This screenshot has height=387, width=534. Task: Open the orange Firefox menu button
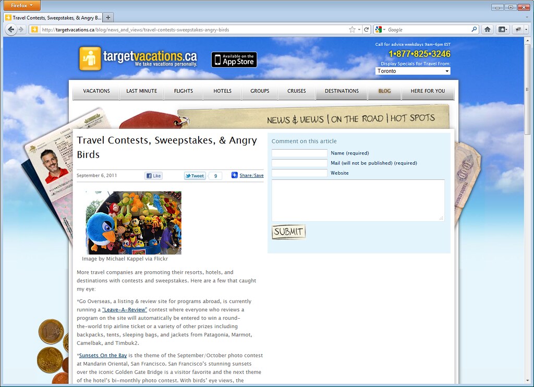pyautogui.click(x=22, y=5)
